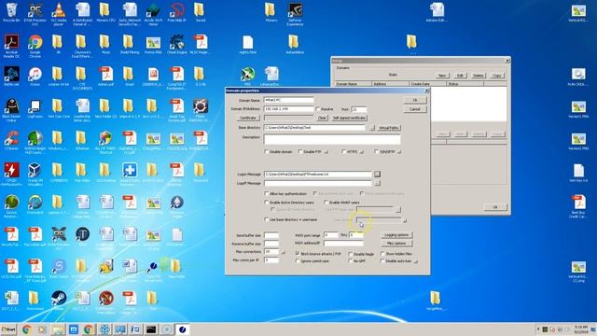Enable HTTPS checkbox
This screenshot has width=597, height=336.
pyautogui.click(x=344, y=151)
